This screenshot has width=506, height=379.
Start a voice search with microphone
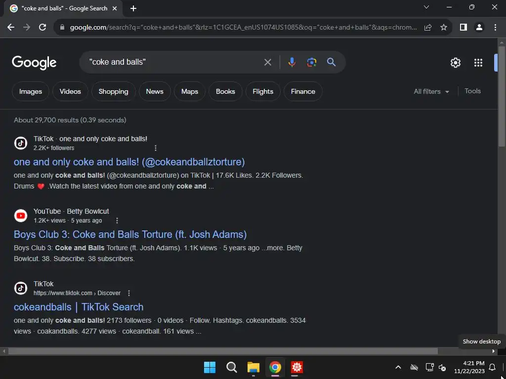292,62
